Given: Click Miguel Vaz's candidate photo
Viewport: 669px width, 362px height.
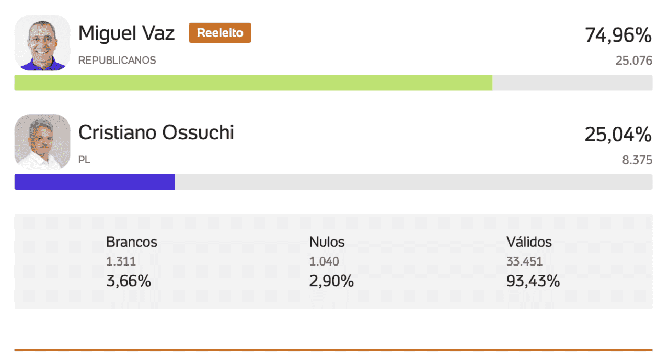Looking at the screenshot, I should click(x=42, y=43).
